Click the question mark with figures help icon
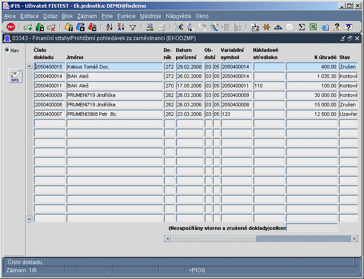The width and height of the screenshot is (364, 279). pyautogui.click(x=336, y=27)
